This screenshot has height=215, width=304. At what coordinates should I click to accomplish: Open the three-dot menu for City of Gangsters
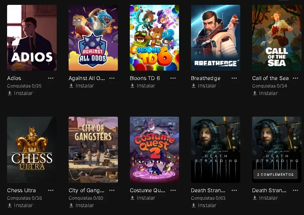point(112,190)
